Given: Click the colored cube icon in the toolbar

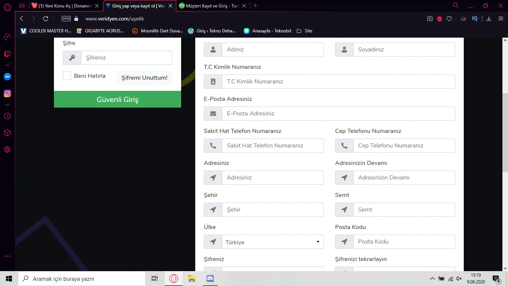Looking at the screenshot, I should click(x=463, y=19).
